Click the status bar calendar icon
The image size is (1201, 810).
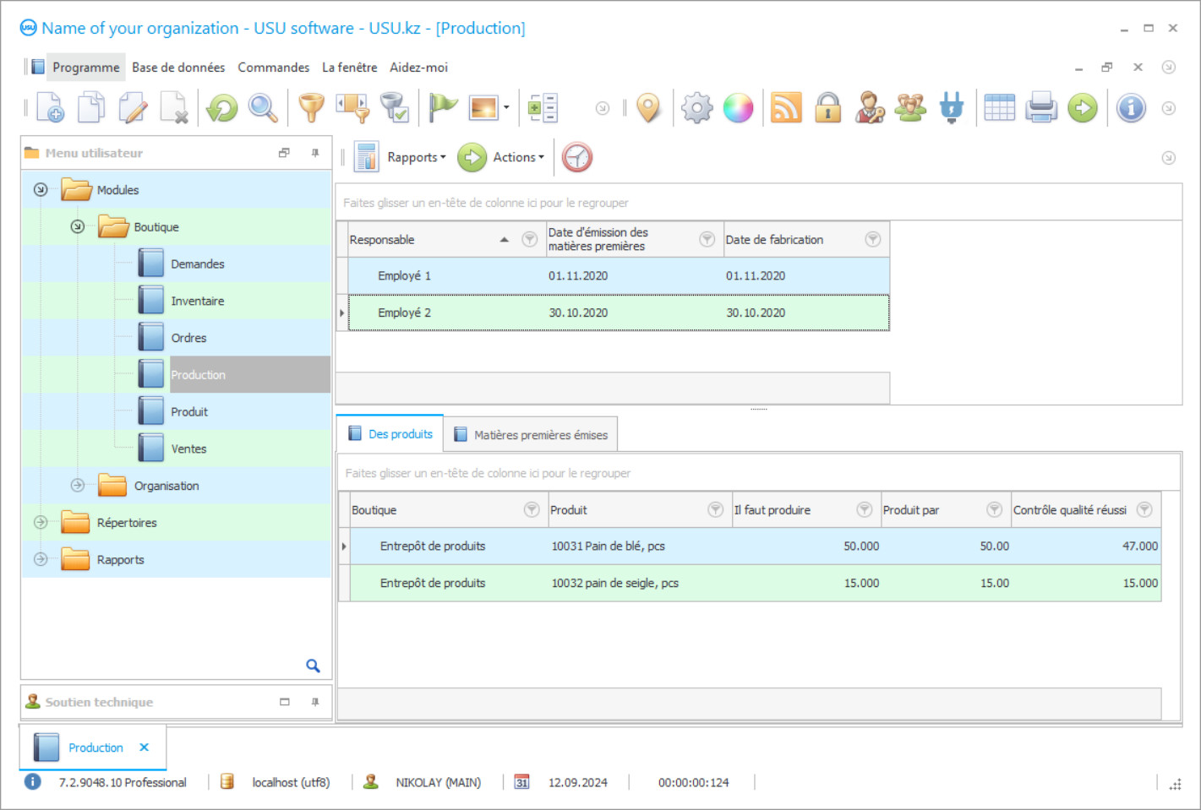(521, 782)
